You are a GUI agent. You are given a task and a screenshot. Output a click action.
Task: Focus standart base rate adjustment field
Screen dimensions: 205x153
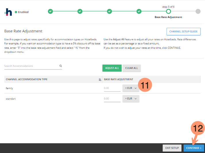[112, 99]
